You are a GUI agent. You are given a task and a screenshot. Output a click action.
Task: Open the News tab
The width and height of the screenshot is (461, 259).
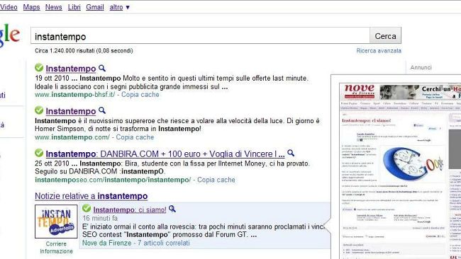53,7
